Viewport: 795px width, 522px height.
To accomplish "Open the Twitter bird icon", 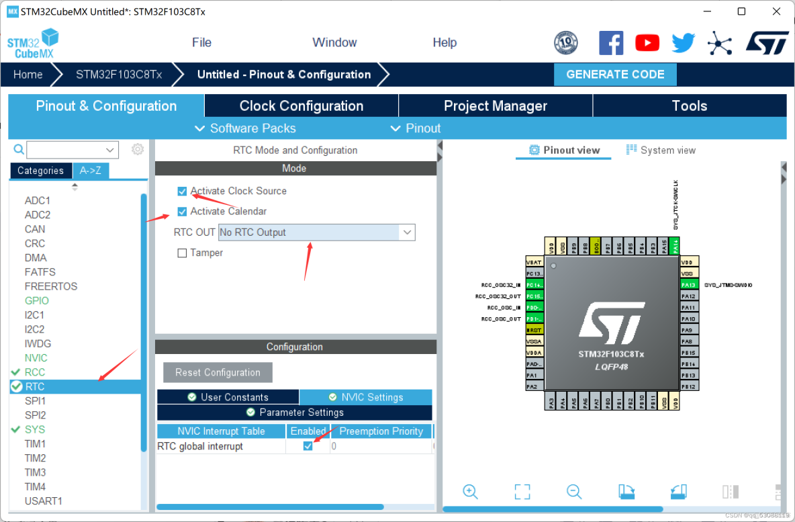I will [x=683, y=43].
